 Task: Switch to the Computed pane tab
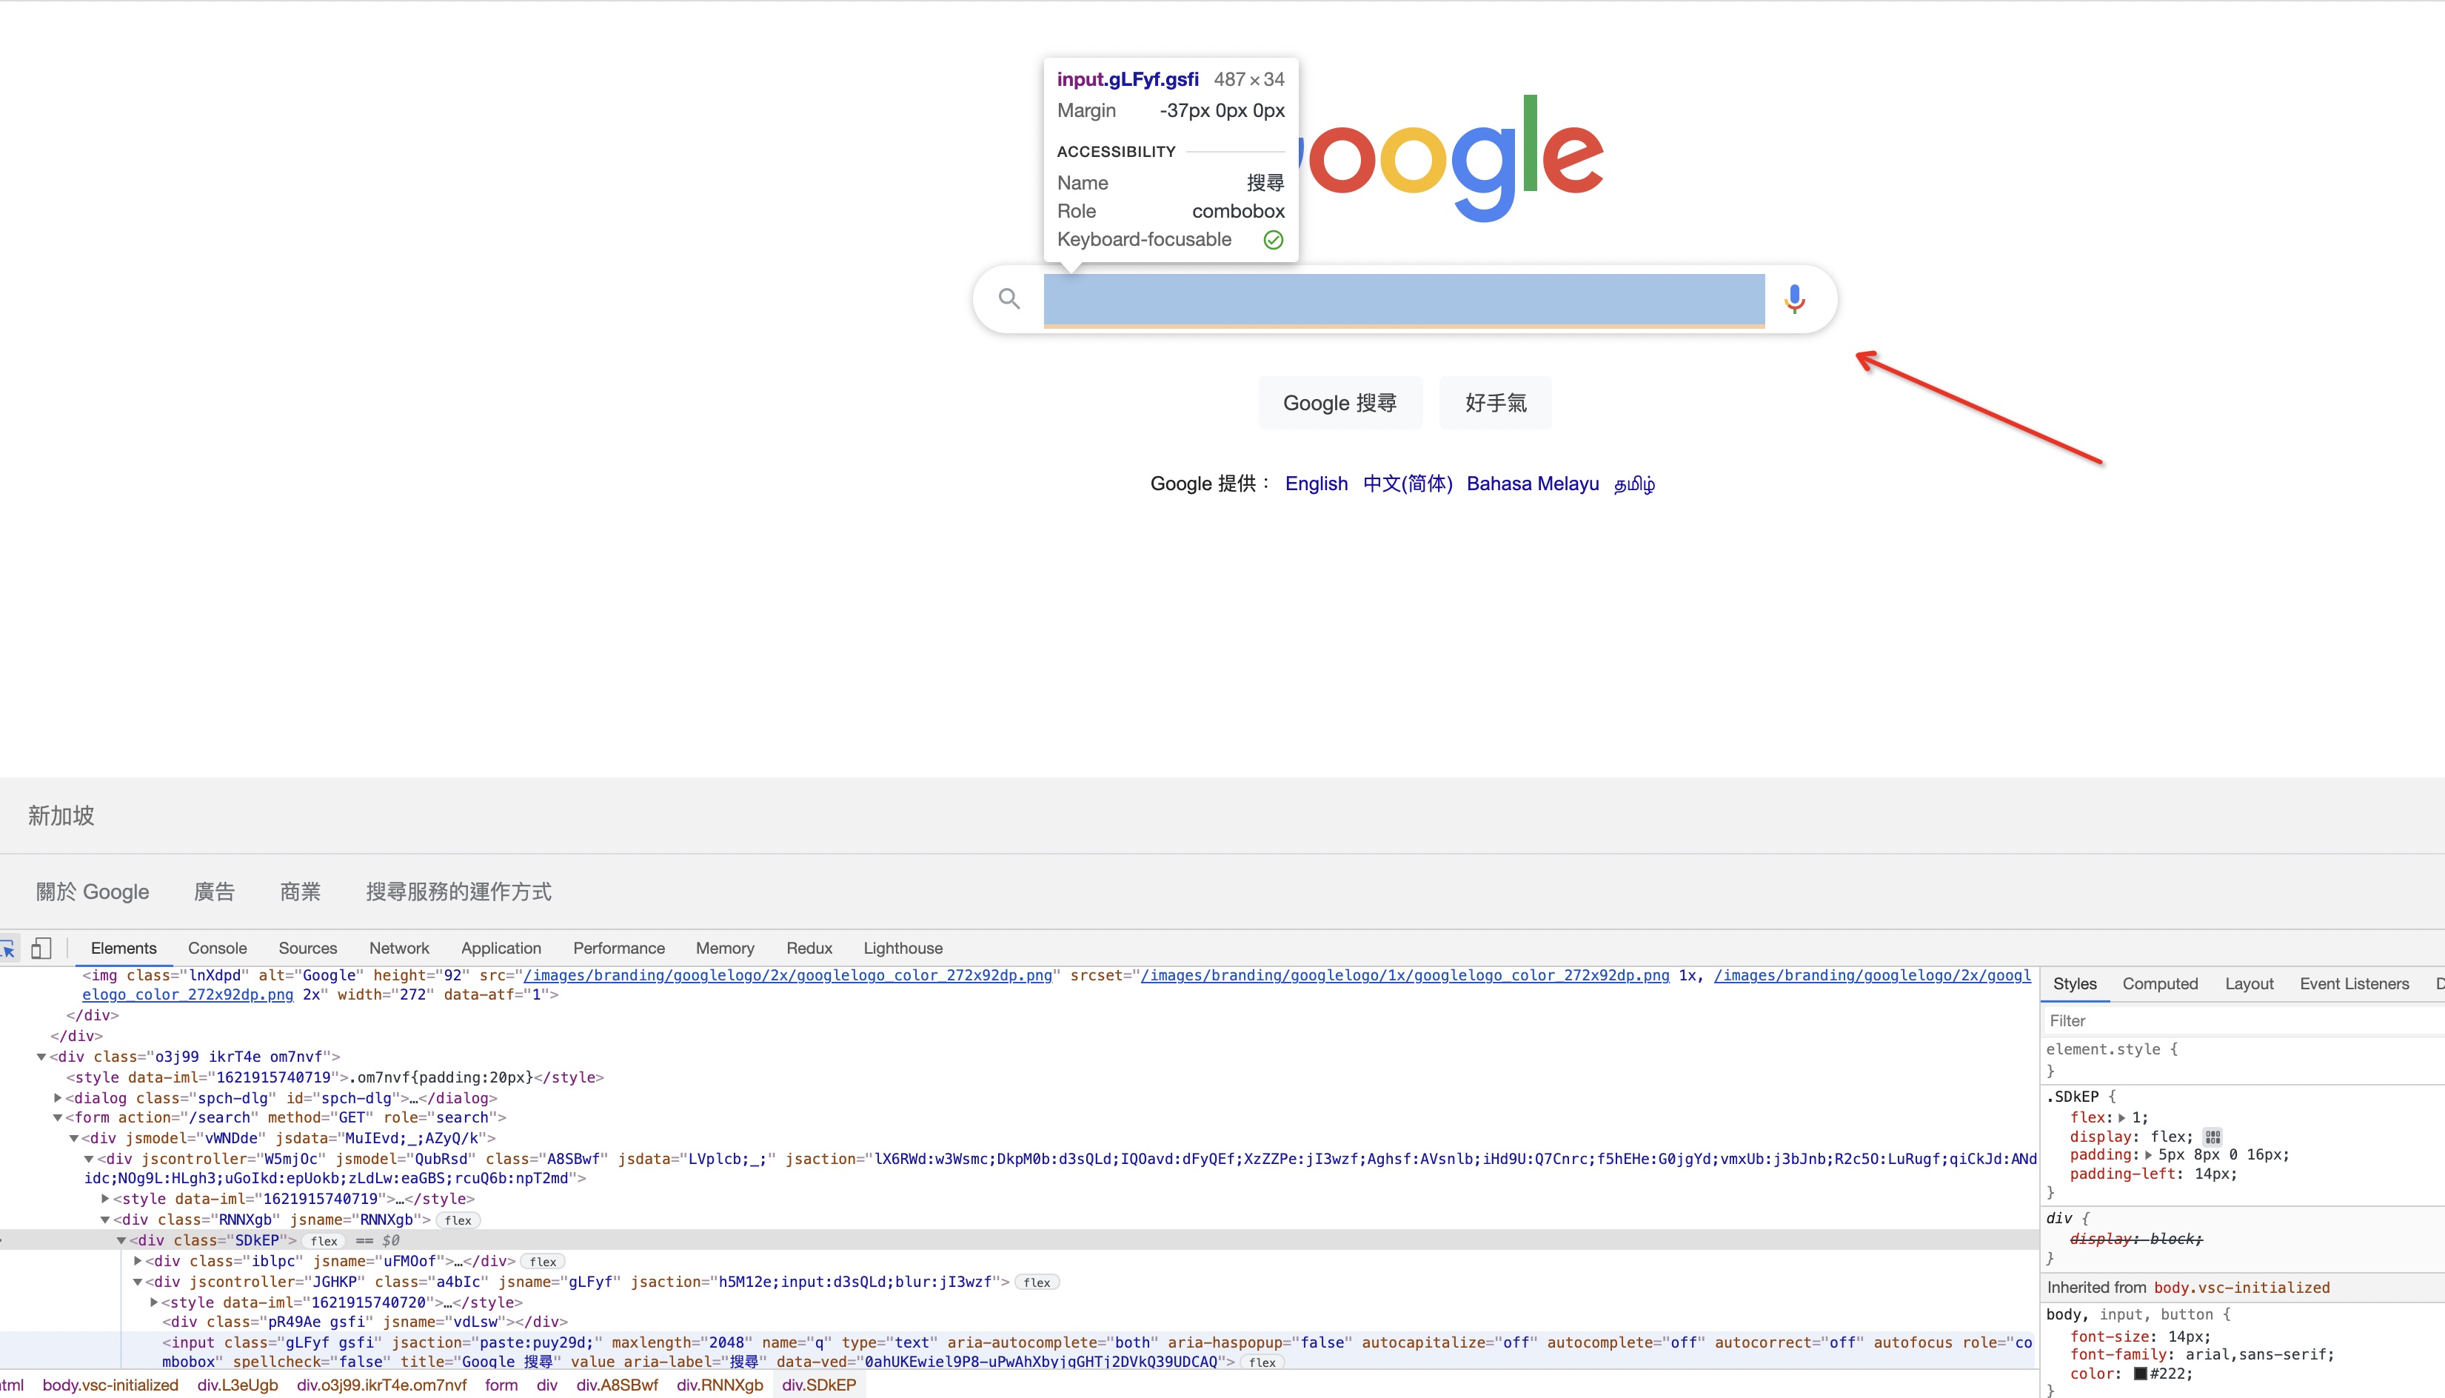pos(2160,984)
